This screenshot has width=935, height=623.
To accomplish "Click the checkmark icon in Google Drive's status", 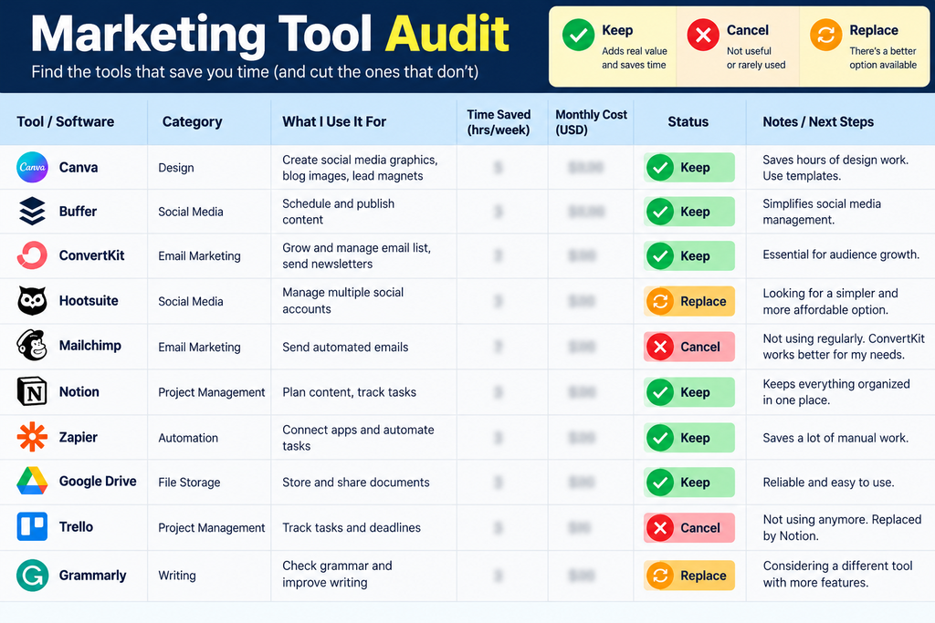I will (660, 483).
